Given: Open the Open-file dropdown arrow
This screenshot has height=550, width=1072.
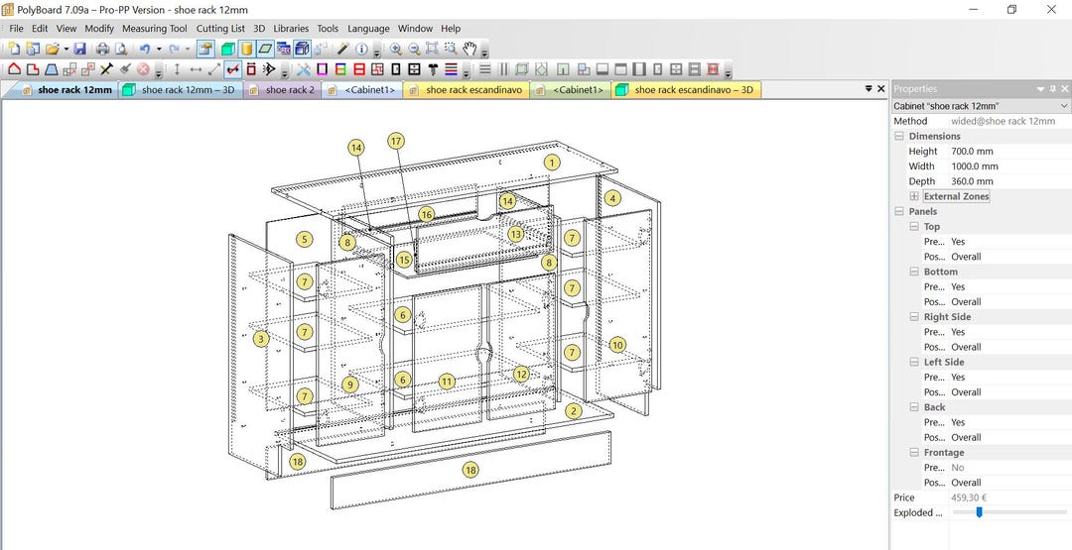Looking at the screenshot, I should point(67,50).
